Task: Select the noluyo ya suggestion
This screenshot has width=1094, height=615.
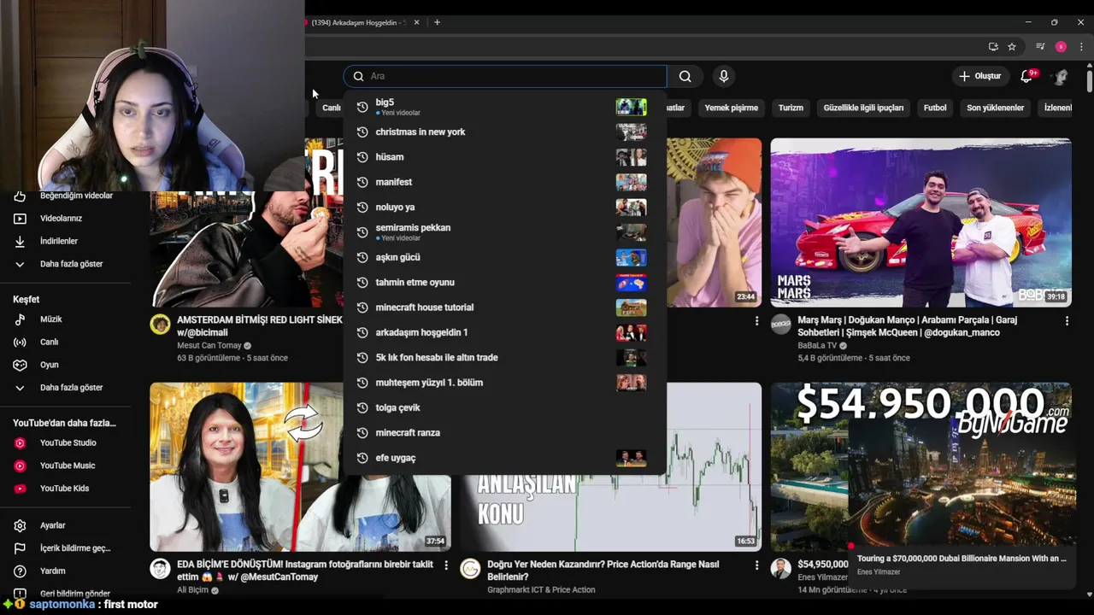Action: (504, 207)
